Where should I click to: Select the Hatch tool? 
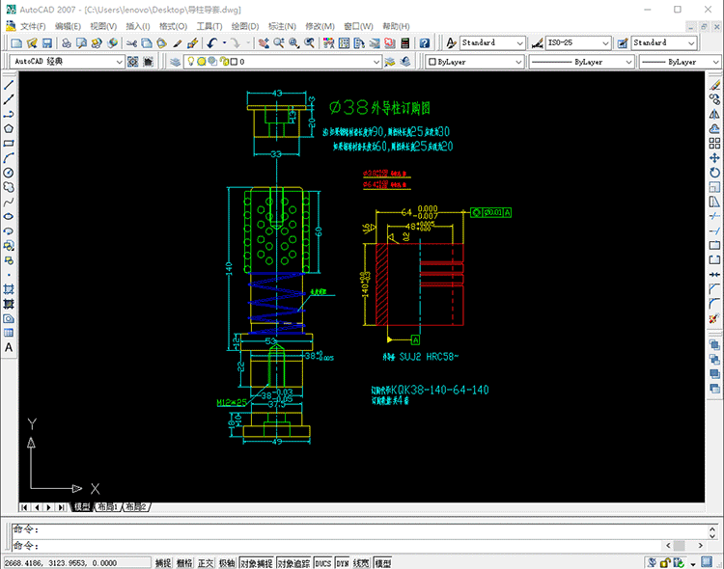tap(9, 289)
